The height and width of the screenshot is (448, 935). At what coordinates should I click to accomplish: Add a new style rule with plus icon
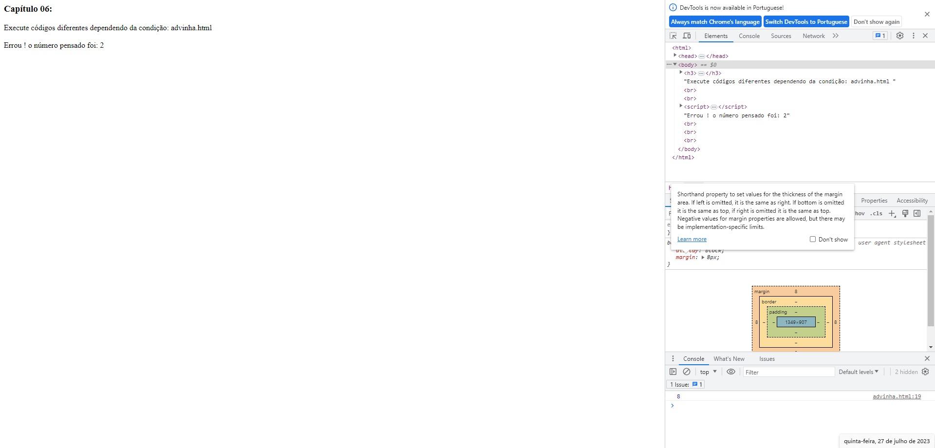pos(892,214)
